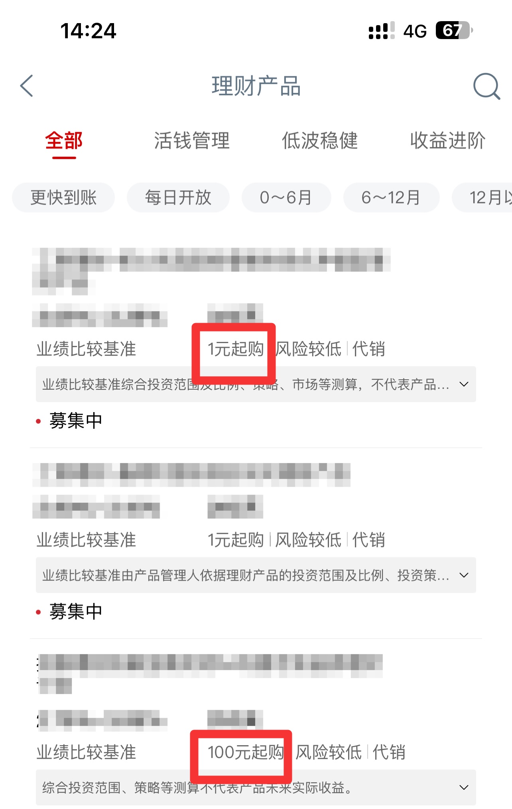The image size is (512, 809).
Task: Tap the 理财产品 page title
Action: [256, 86]
